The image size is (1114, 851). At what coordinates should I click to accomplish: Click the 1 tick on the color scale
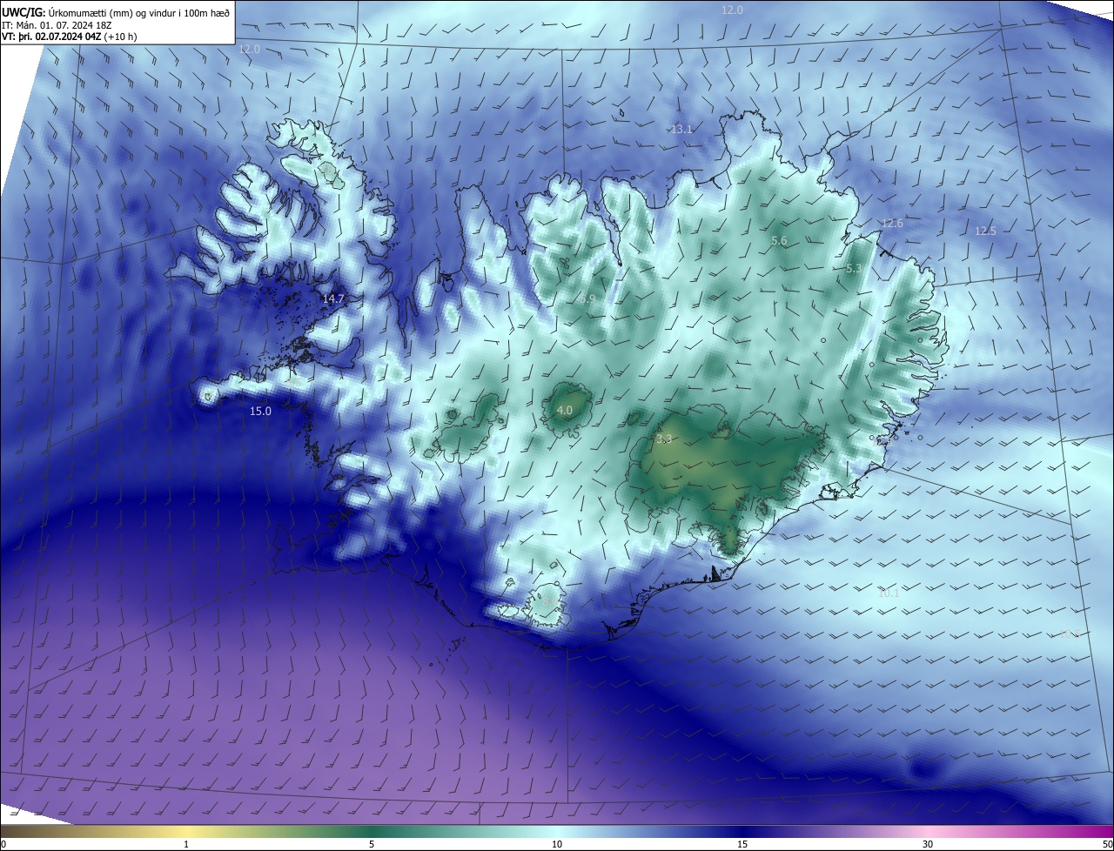coord(186,844)
